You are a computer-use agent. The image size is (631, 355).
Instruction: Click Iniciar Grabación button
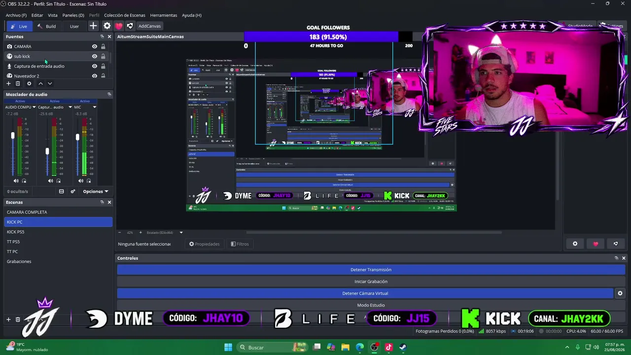pos(371,282)
